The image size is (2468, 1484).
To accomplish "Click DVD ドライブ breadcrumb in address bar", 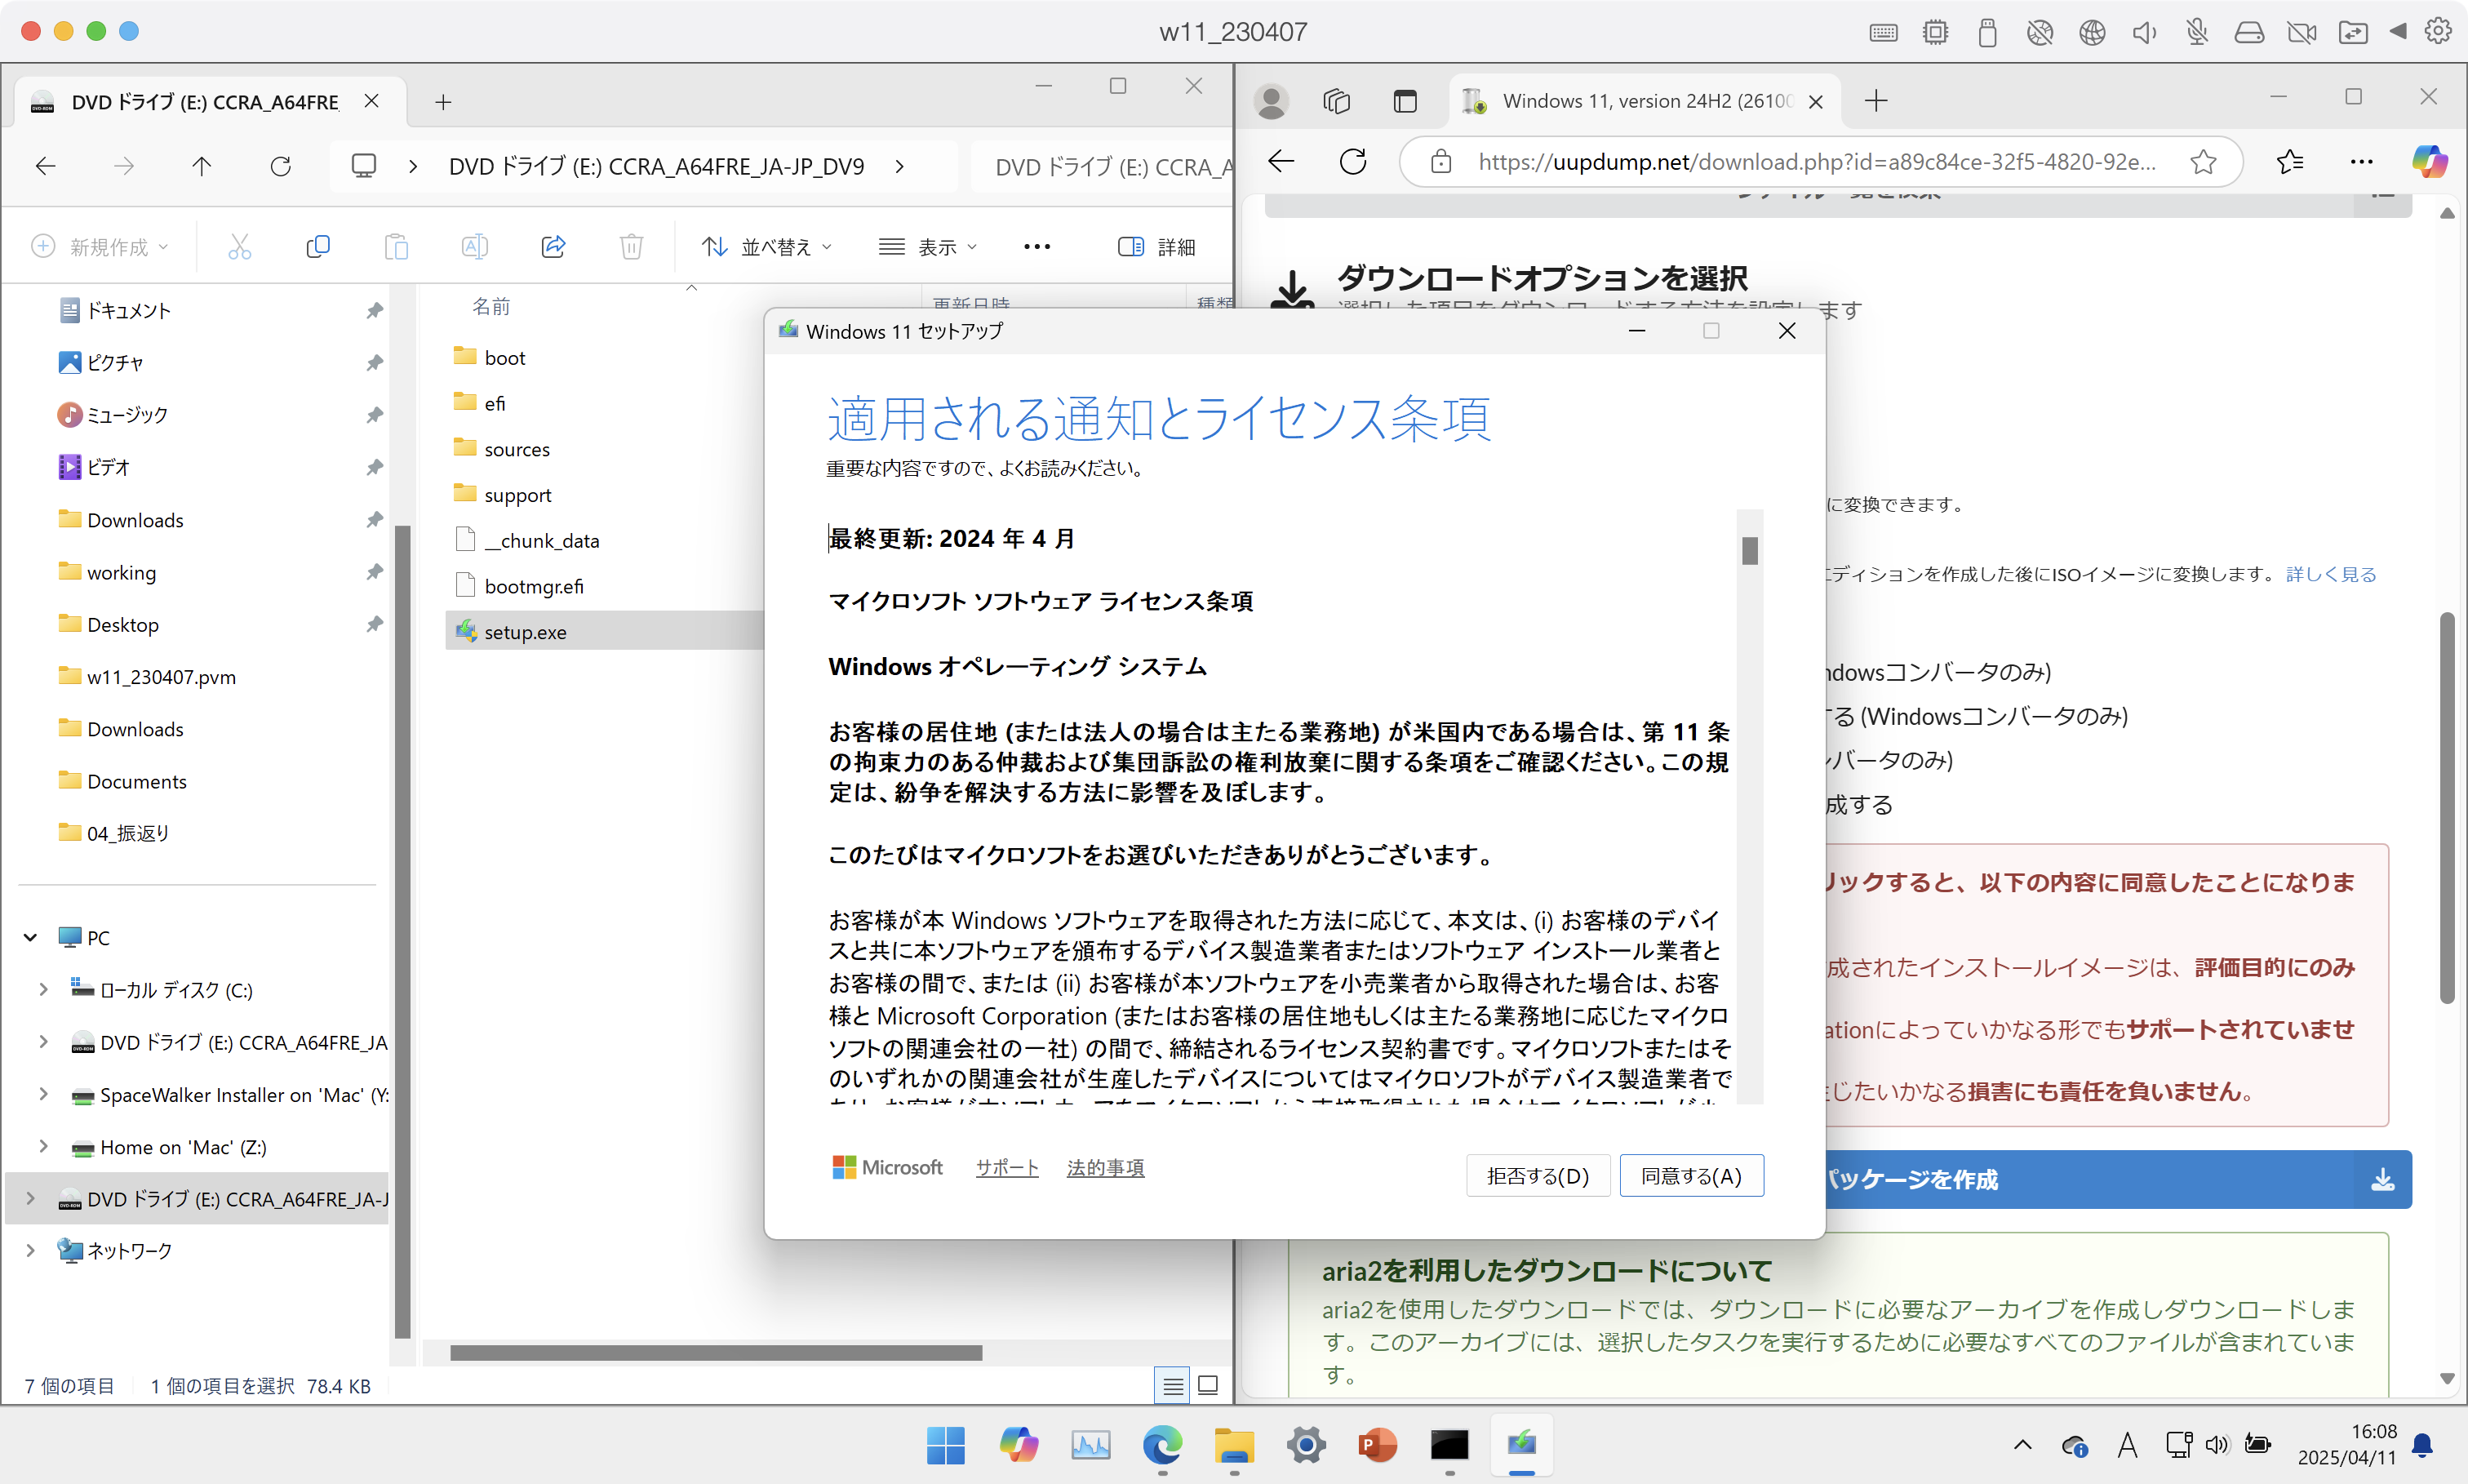I will click(657, 166).
